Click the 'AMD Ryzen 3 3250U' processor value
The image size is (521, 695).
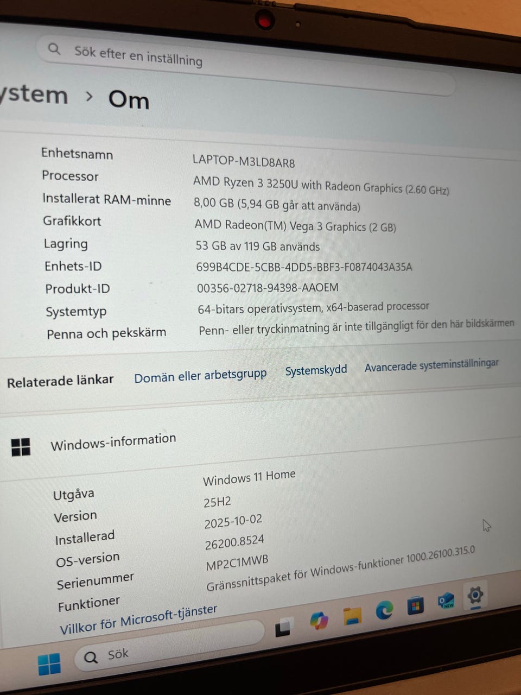[x=321, y=185]
